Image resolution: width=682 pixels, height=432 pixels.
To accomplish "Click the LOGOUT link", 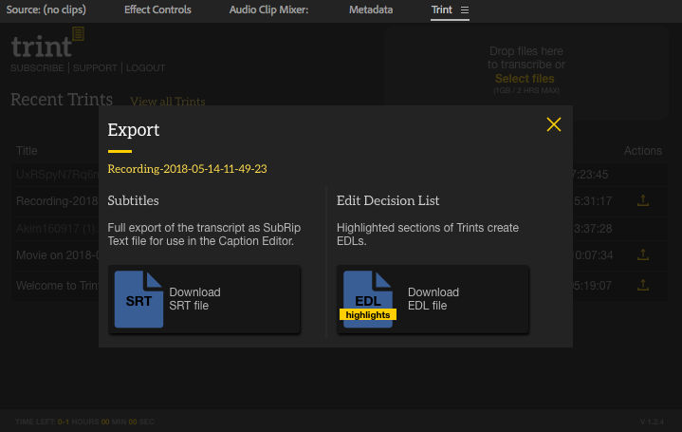I will 146,68.
